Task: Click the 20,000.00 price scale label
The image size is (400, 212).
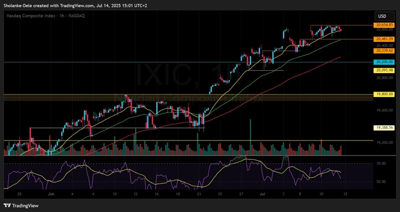Action: 385,78
